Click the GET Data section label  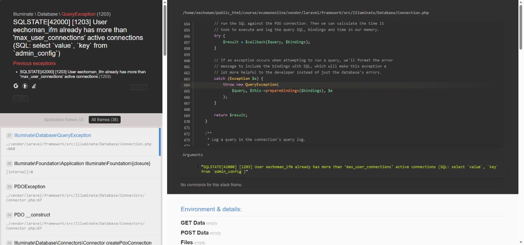click(x=193, y=223)
